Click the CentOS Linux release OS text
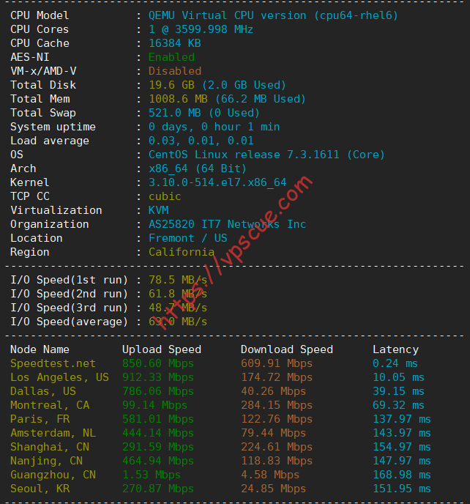This screenshot has height=504, width=470. tap(266, 155)
